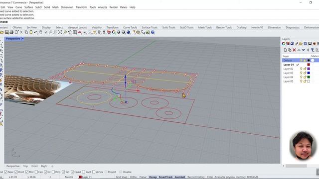This screenshot has width=319, height=179.
Task: Click the four-viewport layout icon
Action: 75,32
